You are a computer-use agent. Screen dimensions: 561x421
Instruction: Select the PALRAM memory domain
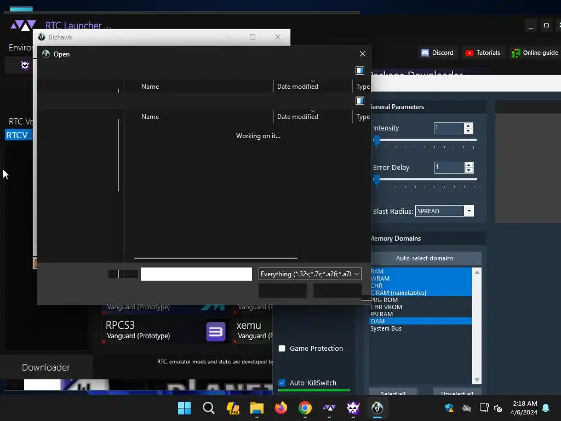pos(421,314)
